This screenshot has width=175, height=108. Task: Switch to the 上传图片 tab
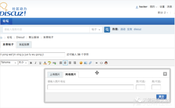click(54, 75)
